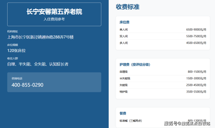Click the price 4500-6500元/月
The height and width of the screenshot is (128, 215).
click(196, 43)
